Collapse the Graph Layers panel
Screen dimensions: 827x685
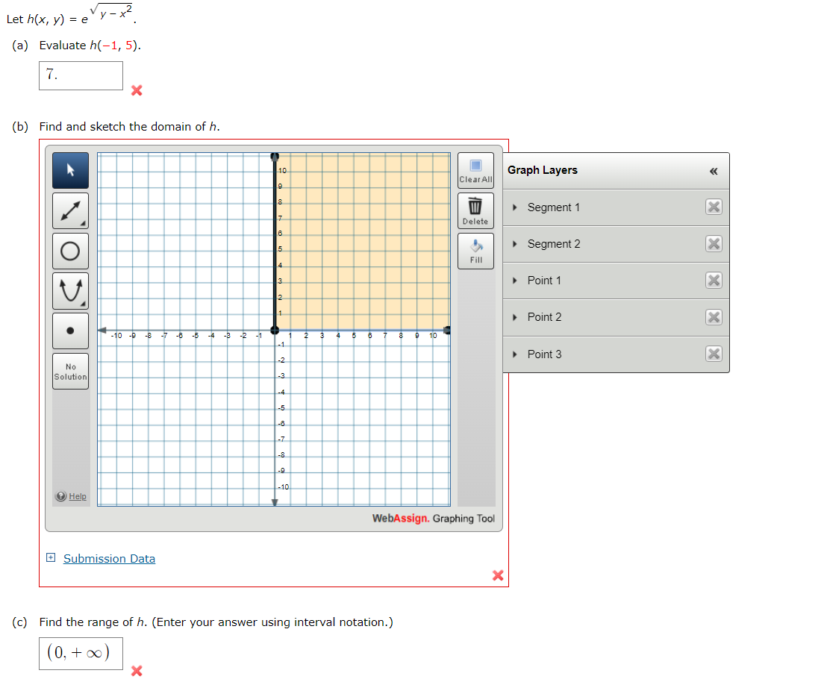[713, 171]
